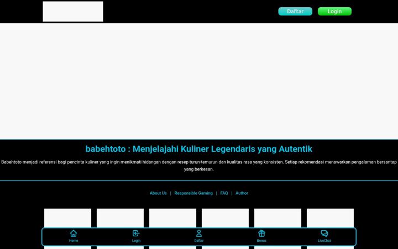Click the Home icon in bottom navigation
Screen dimensions: 398x249
(x=74, y=234)
